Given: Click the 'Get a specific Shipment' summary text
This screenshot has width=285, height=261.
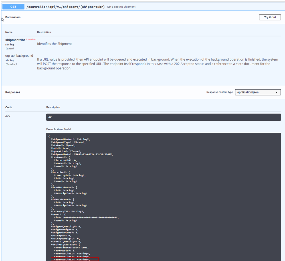Looking at the screenshot, I should pyautogui.click(x=121, y=7).
